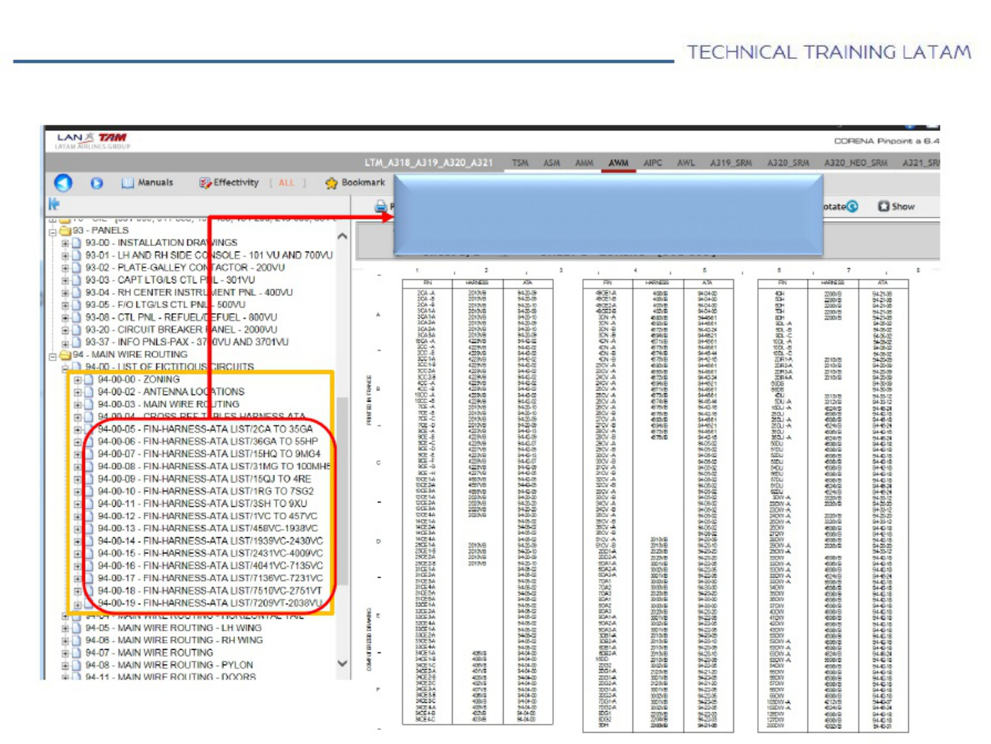This screenshot has width=991, height=744.
Task: Open the AIPC manual tab
Action: tap(653, 163)
